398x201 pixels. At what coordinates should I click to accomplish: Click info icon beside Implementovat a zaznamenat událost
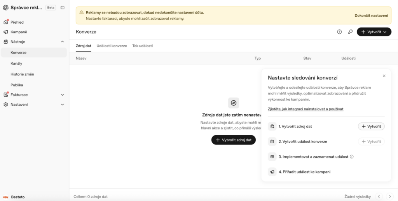[x=351, y=156]
